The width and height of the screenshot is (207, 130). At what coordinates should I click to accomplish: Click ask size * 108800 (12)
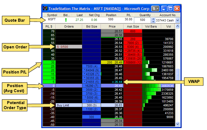click(133, 62)
